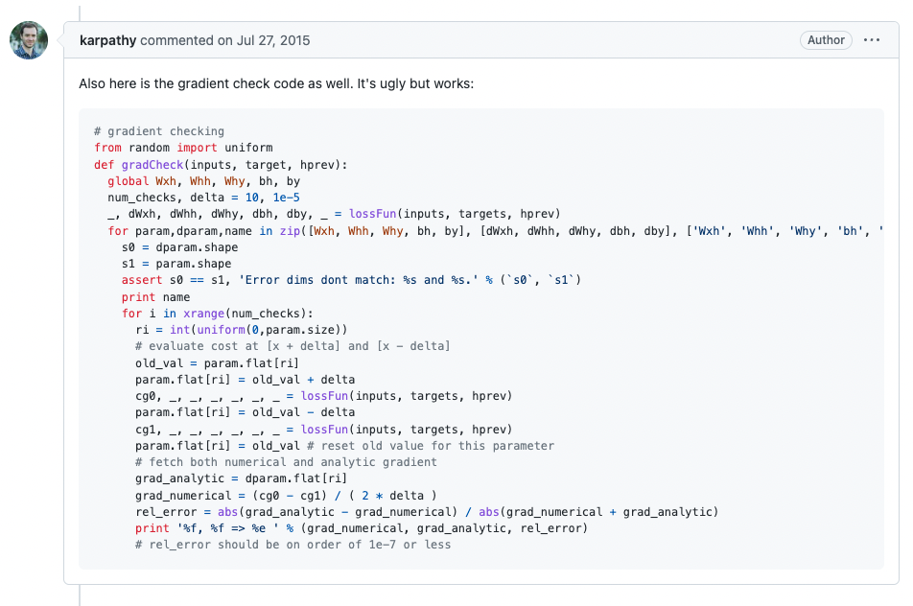Click the '# gradient checking' comment line
913x606 pixels.
(159, 131)
